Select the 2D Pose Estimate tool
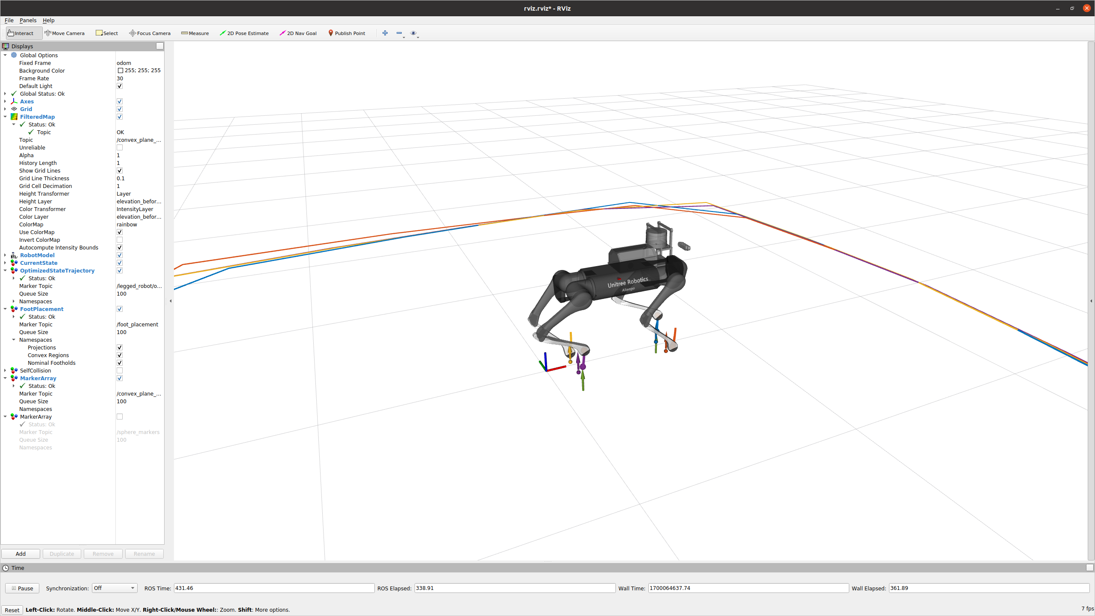The width and height of the screenshot is (1095, 616). [x=244, y=33]
